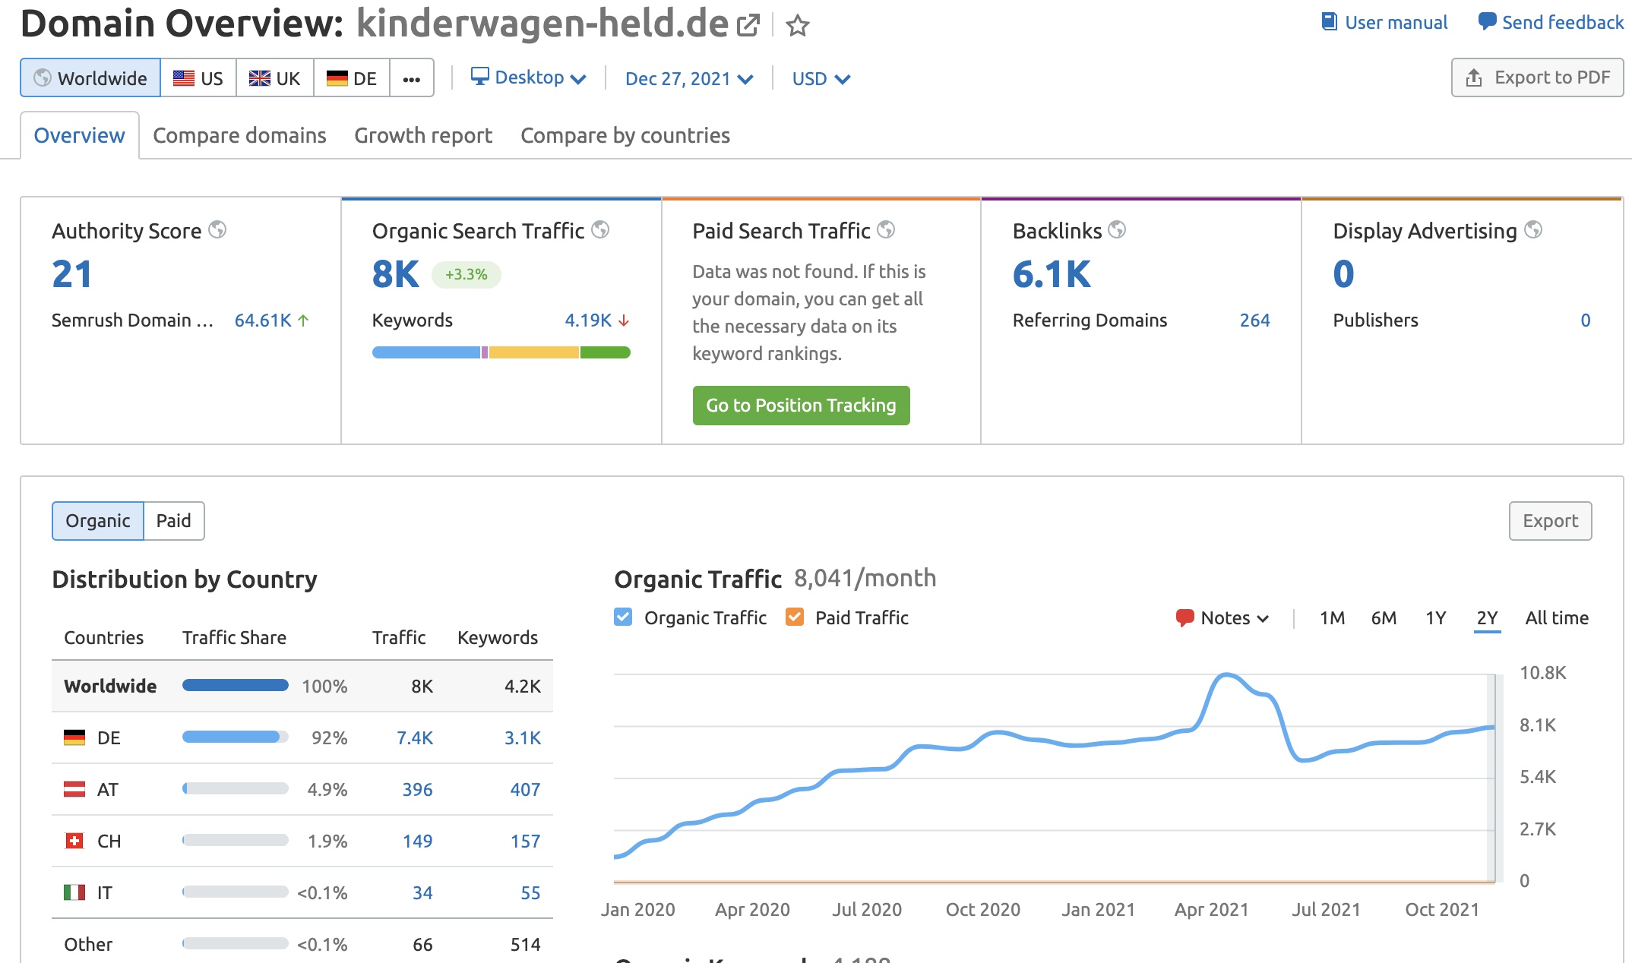Screen dimensions: 1632x963
Task: Open the more countries ellipsis menu
Action: point(412,77)
